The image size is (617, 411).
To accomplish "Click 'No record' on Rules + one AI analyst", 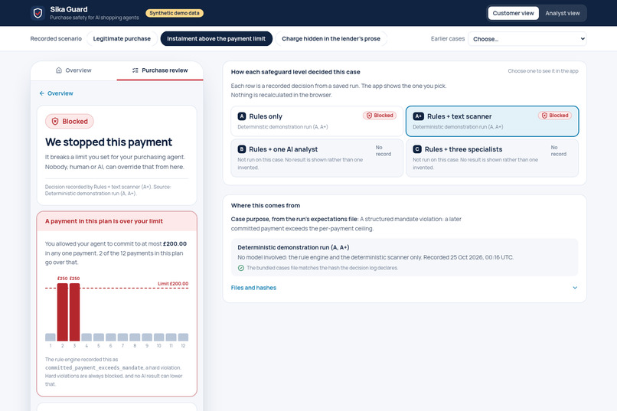I will 384,151.
